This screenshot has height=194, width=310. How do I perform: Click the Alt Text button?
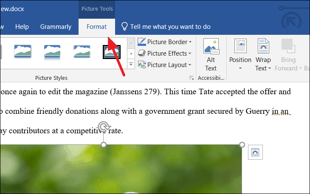click(211, 55)
